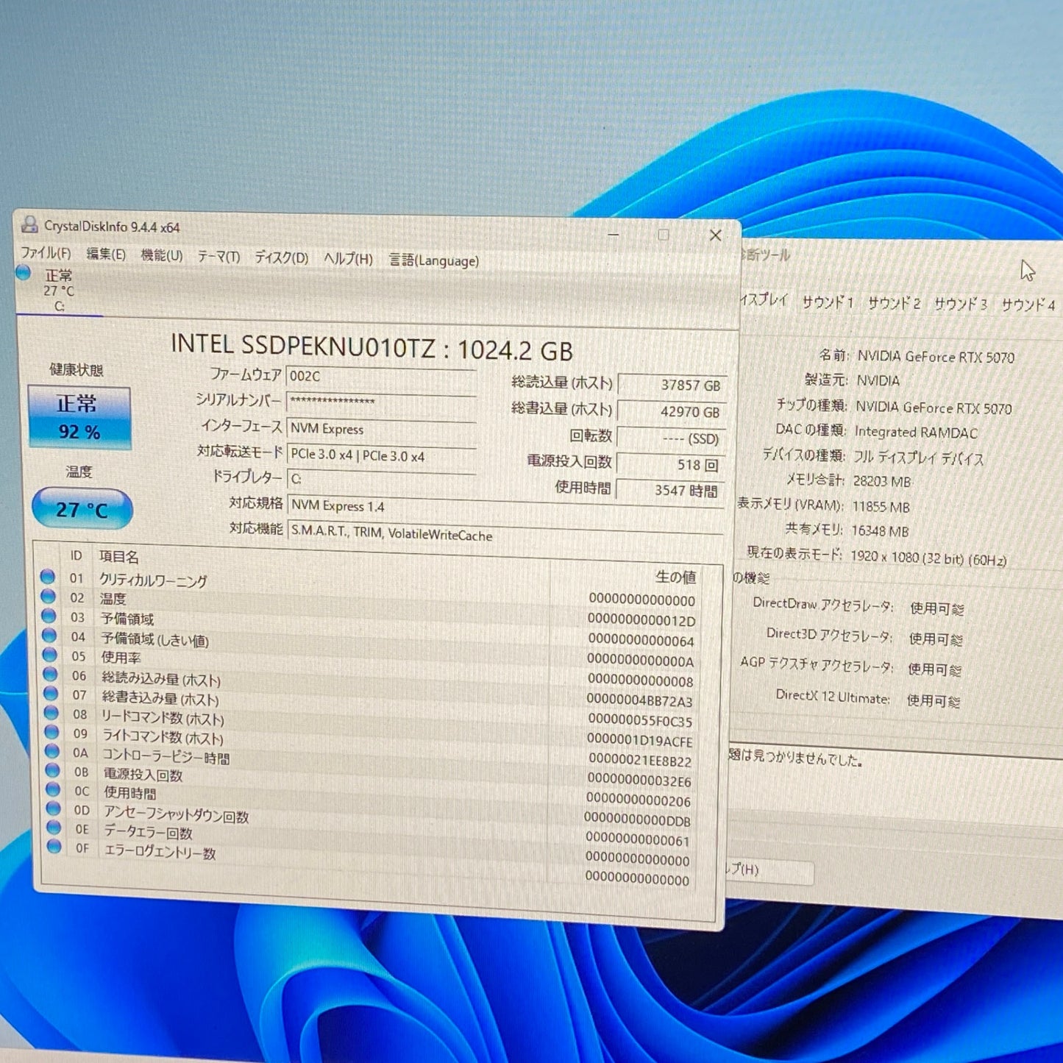The width and height of the screenshot is (1063, 1063).
Task: Open the ヘルプ(H) menu in CrystalDiskInfo
Action: point(349,259)
